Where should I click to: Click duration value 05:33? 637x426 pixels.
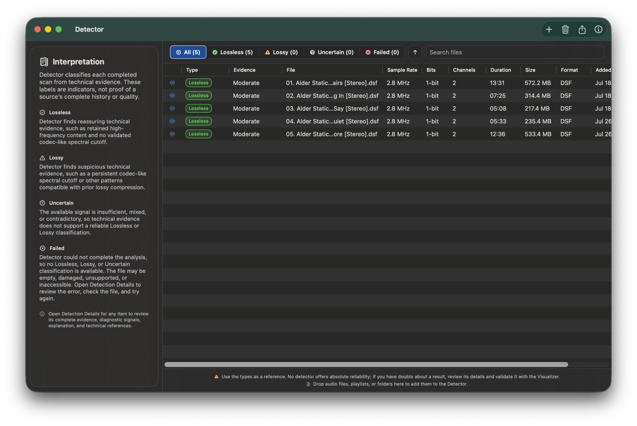click(x=498, y=121)
